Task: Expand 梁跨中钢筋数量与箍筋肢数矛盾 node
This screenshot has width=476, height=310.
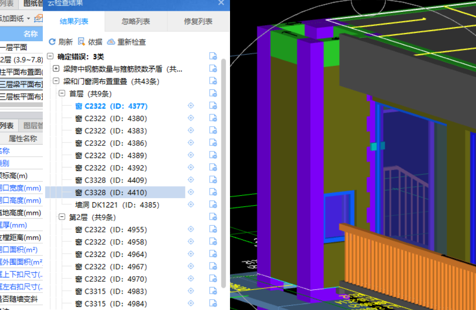Action: coord(56,69)
